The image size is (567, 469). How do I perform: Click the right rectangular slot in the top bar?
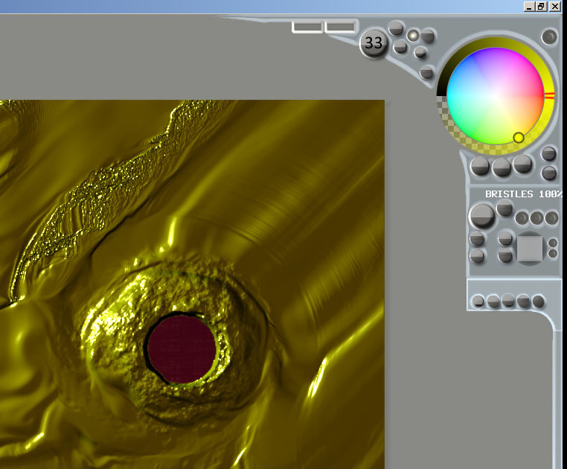340,27
